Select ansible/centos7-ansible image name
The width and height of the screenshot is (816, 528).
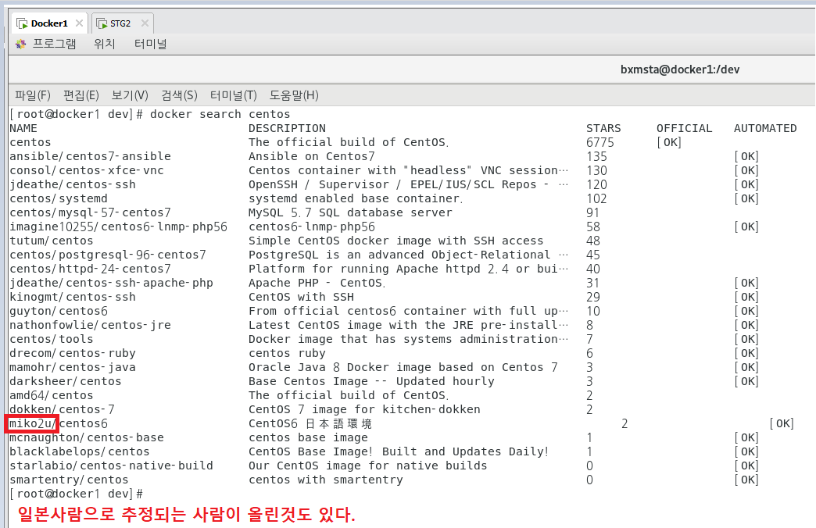90,156
